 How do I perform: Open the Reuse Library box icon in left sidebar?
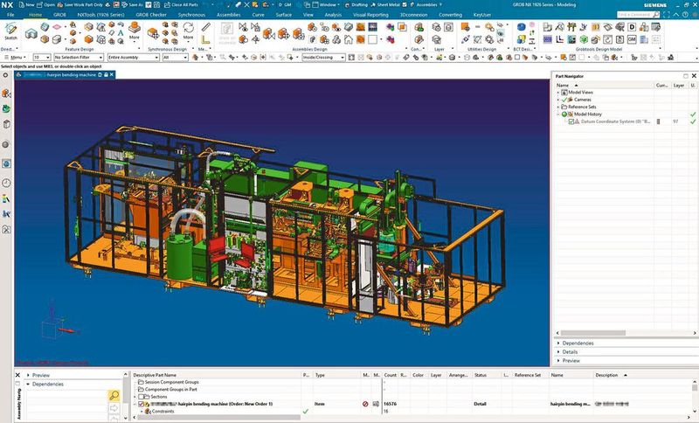point(6,124)
